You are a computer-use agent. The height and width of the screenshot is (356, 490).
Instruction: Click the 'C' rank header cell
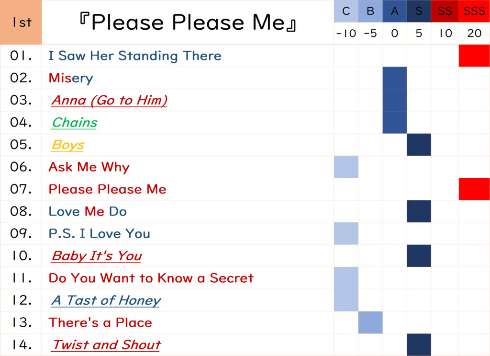click(346, 11)
